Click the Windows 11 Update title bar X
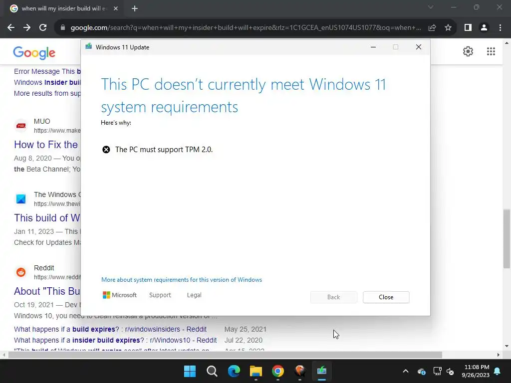511x383 pixels. pos(419,47)
